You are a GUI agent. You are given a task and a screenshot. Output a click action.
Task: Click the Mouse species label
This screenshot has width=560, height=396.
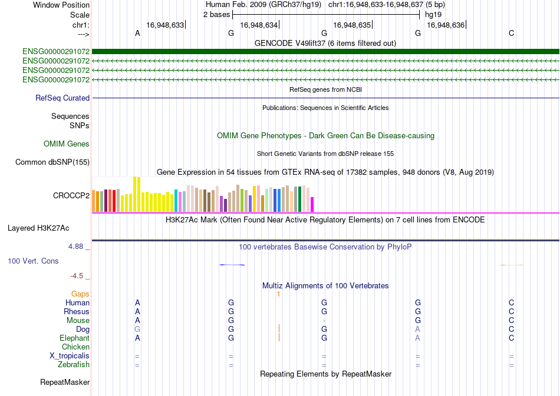coord(78,321)
